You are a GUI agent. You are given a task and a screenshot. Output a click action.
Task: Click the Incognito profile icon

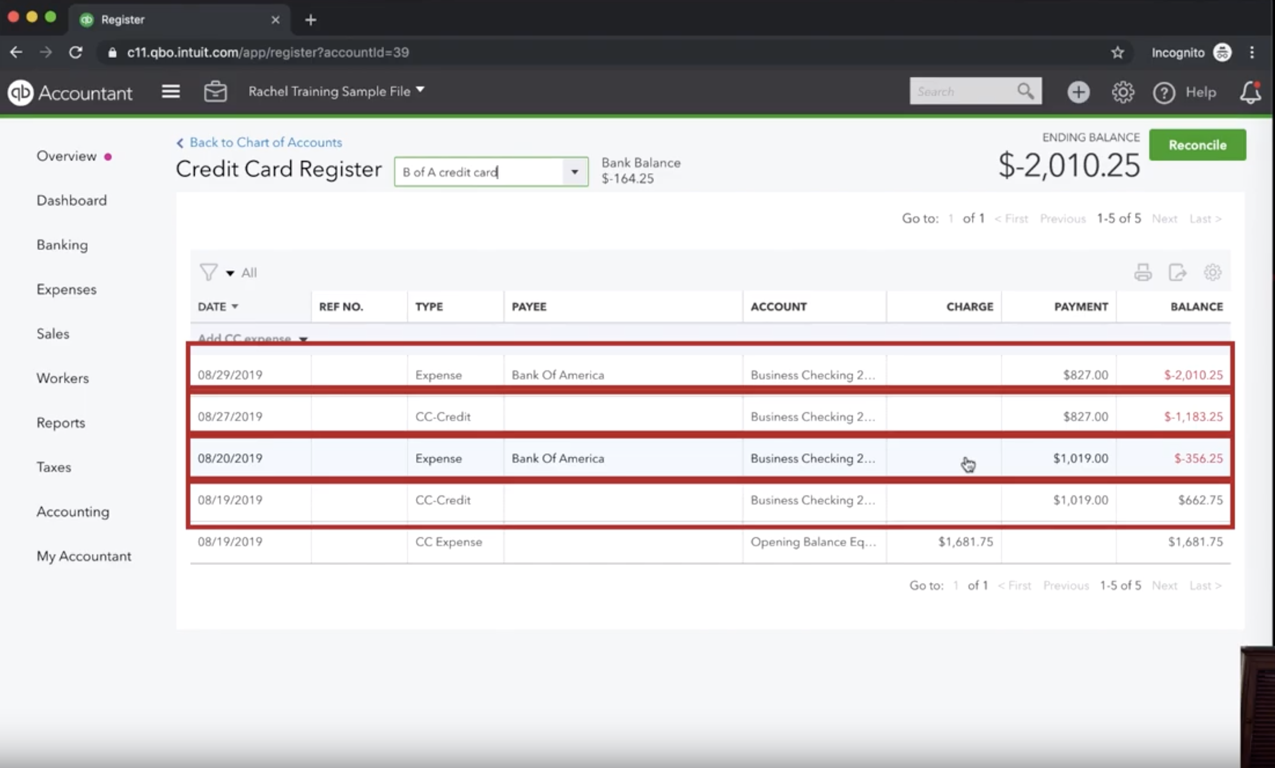click(x=1222, y=52)
